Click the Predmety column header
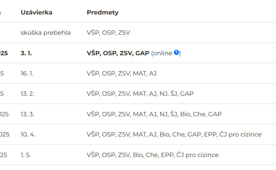Screen dimensions: 276x170 (x=103, y=12)
